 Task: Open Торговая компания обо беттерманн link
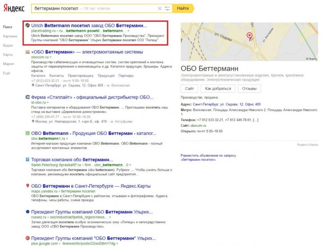tap(72, 159)
